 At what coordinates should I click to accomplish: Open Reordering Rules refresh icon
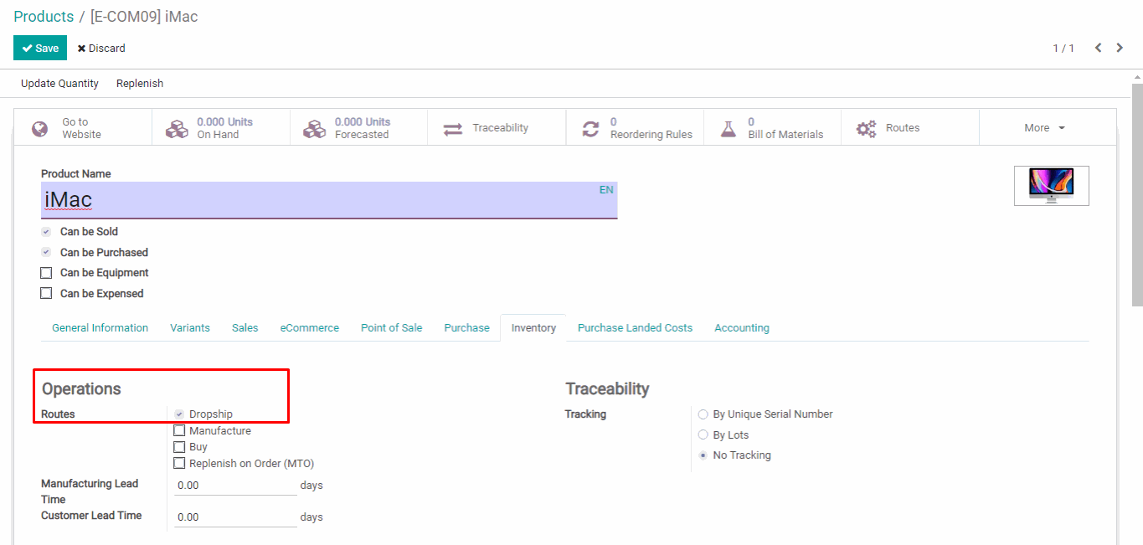tap(590, 129)
